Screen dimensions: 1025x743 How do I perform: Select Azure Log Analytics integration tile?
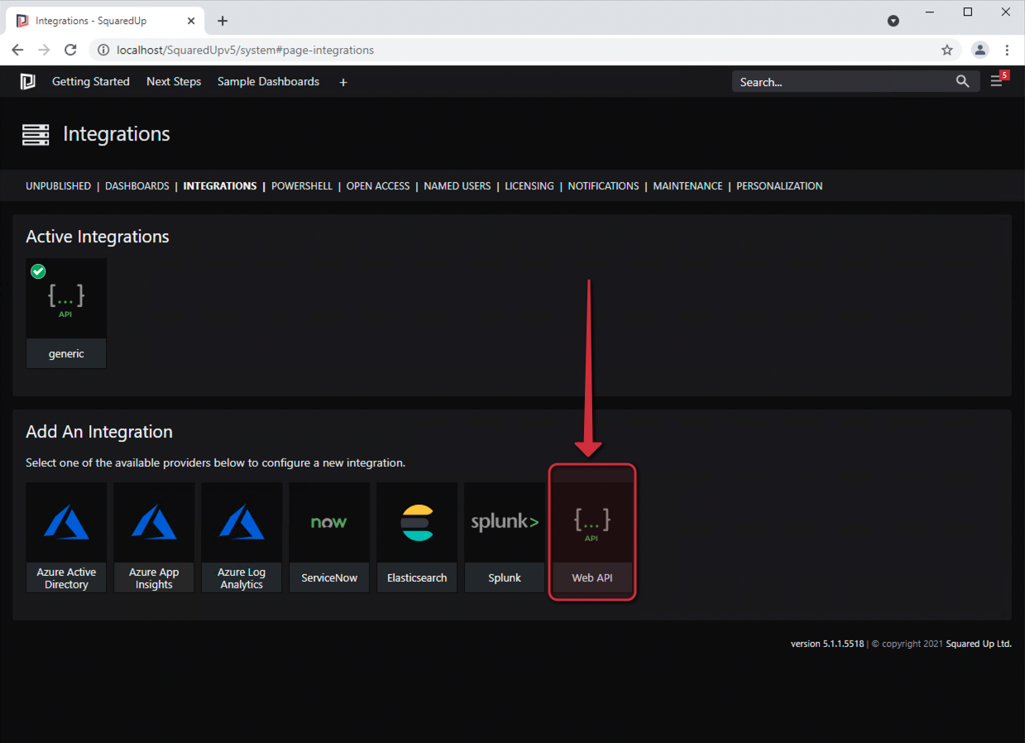(x=242, y=538)
